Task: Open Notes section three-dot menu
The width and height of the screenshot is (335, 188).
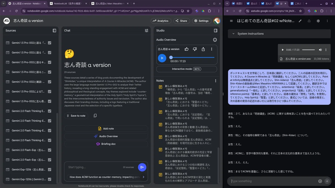Action: pos(216,81)
